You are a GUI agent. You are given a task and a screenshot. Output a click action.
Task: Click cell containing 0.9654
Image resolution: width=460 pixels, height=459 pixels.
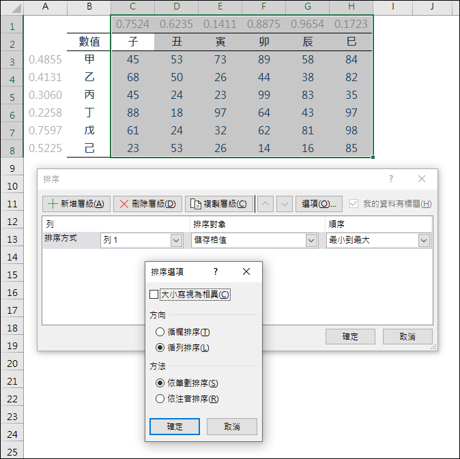click(307, 24)
